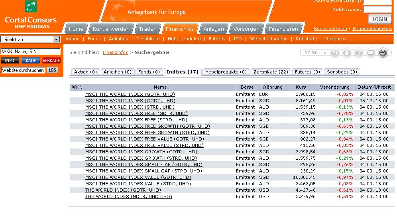Screen dimensions: 397x216
Task: Open the Anlegen navigation tab
Action: pos(214,29)
